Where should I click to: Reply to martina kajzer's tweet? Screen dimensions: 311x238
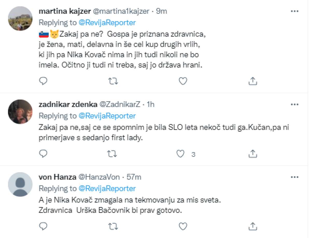pos(43,82)
